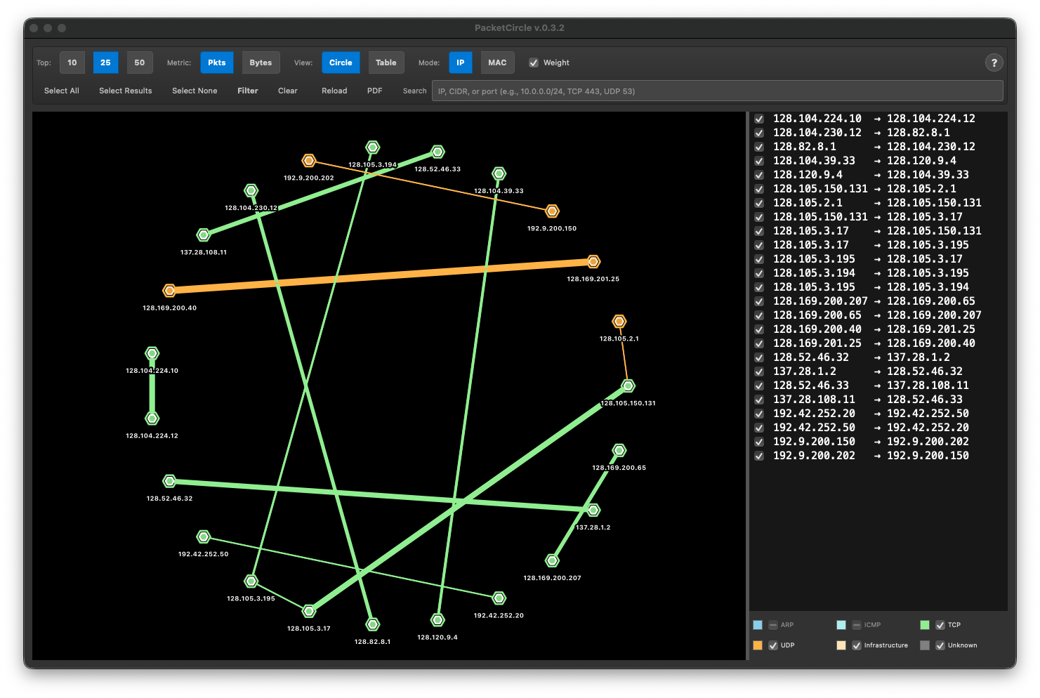Click the Filter button
The image size is (1040, 698).
pyautogui.click(x=248, y=91)
